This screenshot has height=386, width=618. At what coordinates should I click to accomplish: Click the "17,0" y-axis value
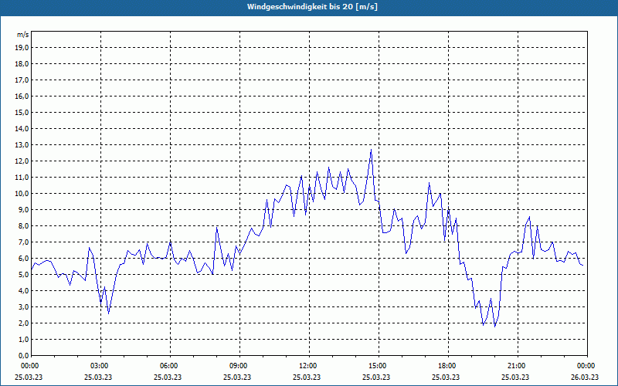[22, 80]
